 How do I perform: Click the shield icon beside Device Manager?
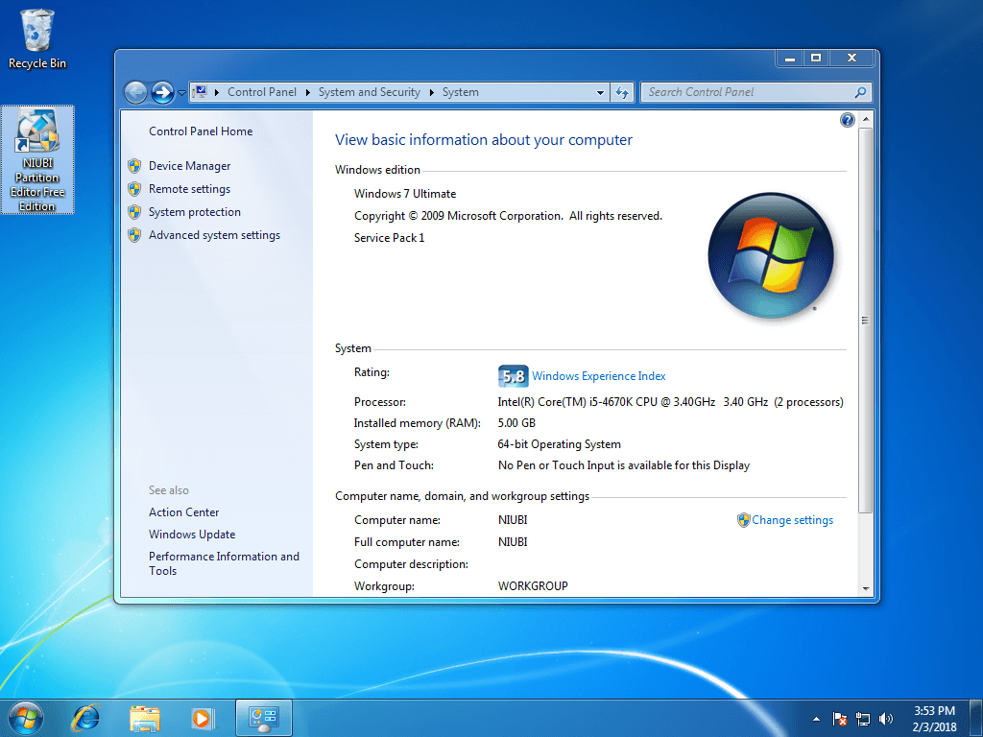(x=134, y=166)
